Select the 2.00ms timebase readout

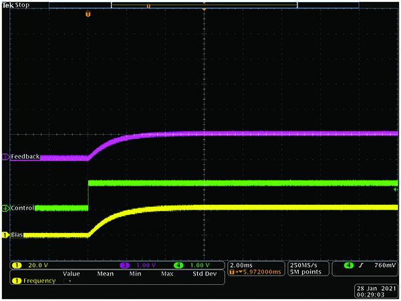pyautogui.click(x=243, y=264)
